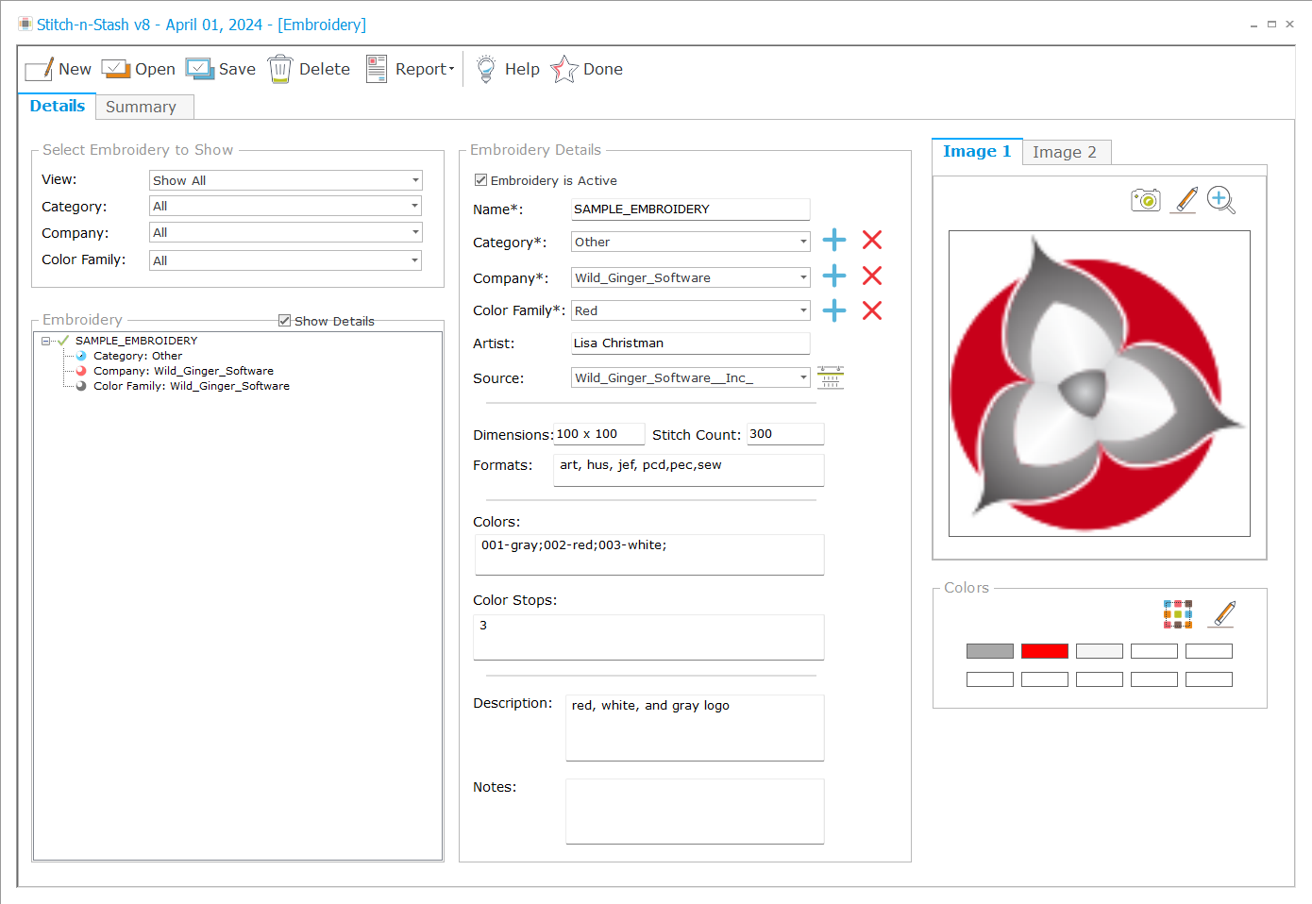
Task: Select the Image 1 tab
Action: [977, 151]
